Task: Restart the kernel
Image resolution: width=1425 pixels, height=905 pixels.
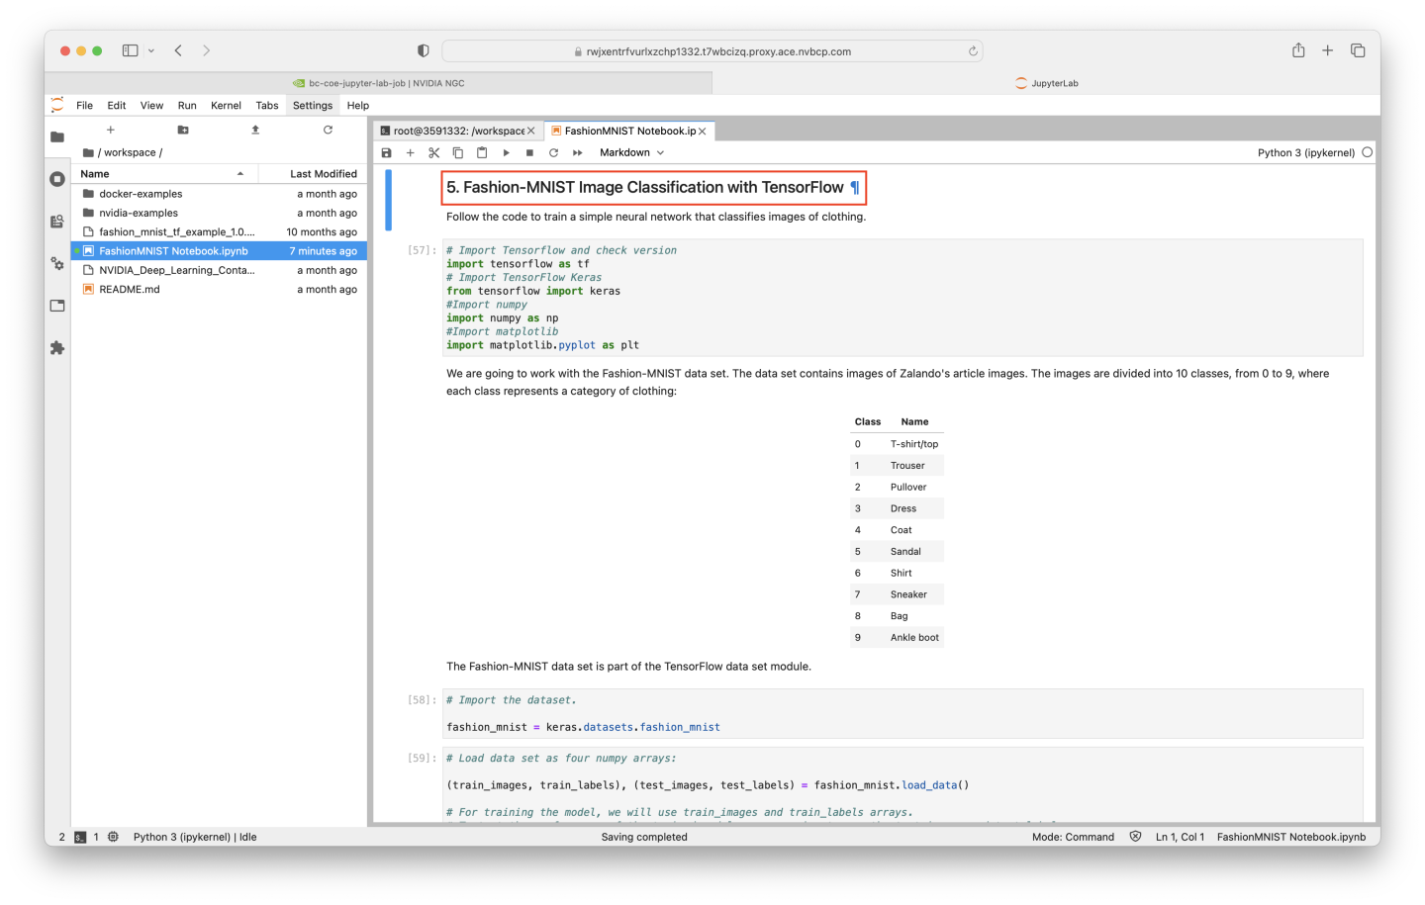Action: pos(553,152)
